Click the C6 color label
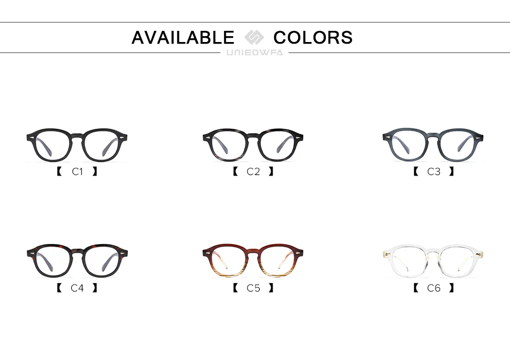Image resolution: width=510 pixels, height=350 pixels. 433,288
